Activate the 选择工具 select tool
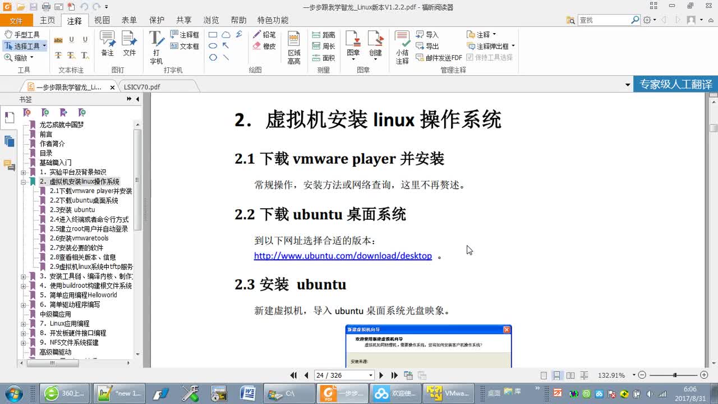718x404 pixels. (23, 46)
